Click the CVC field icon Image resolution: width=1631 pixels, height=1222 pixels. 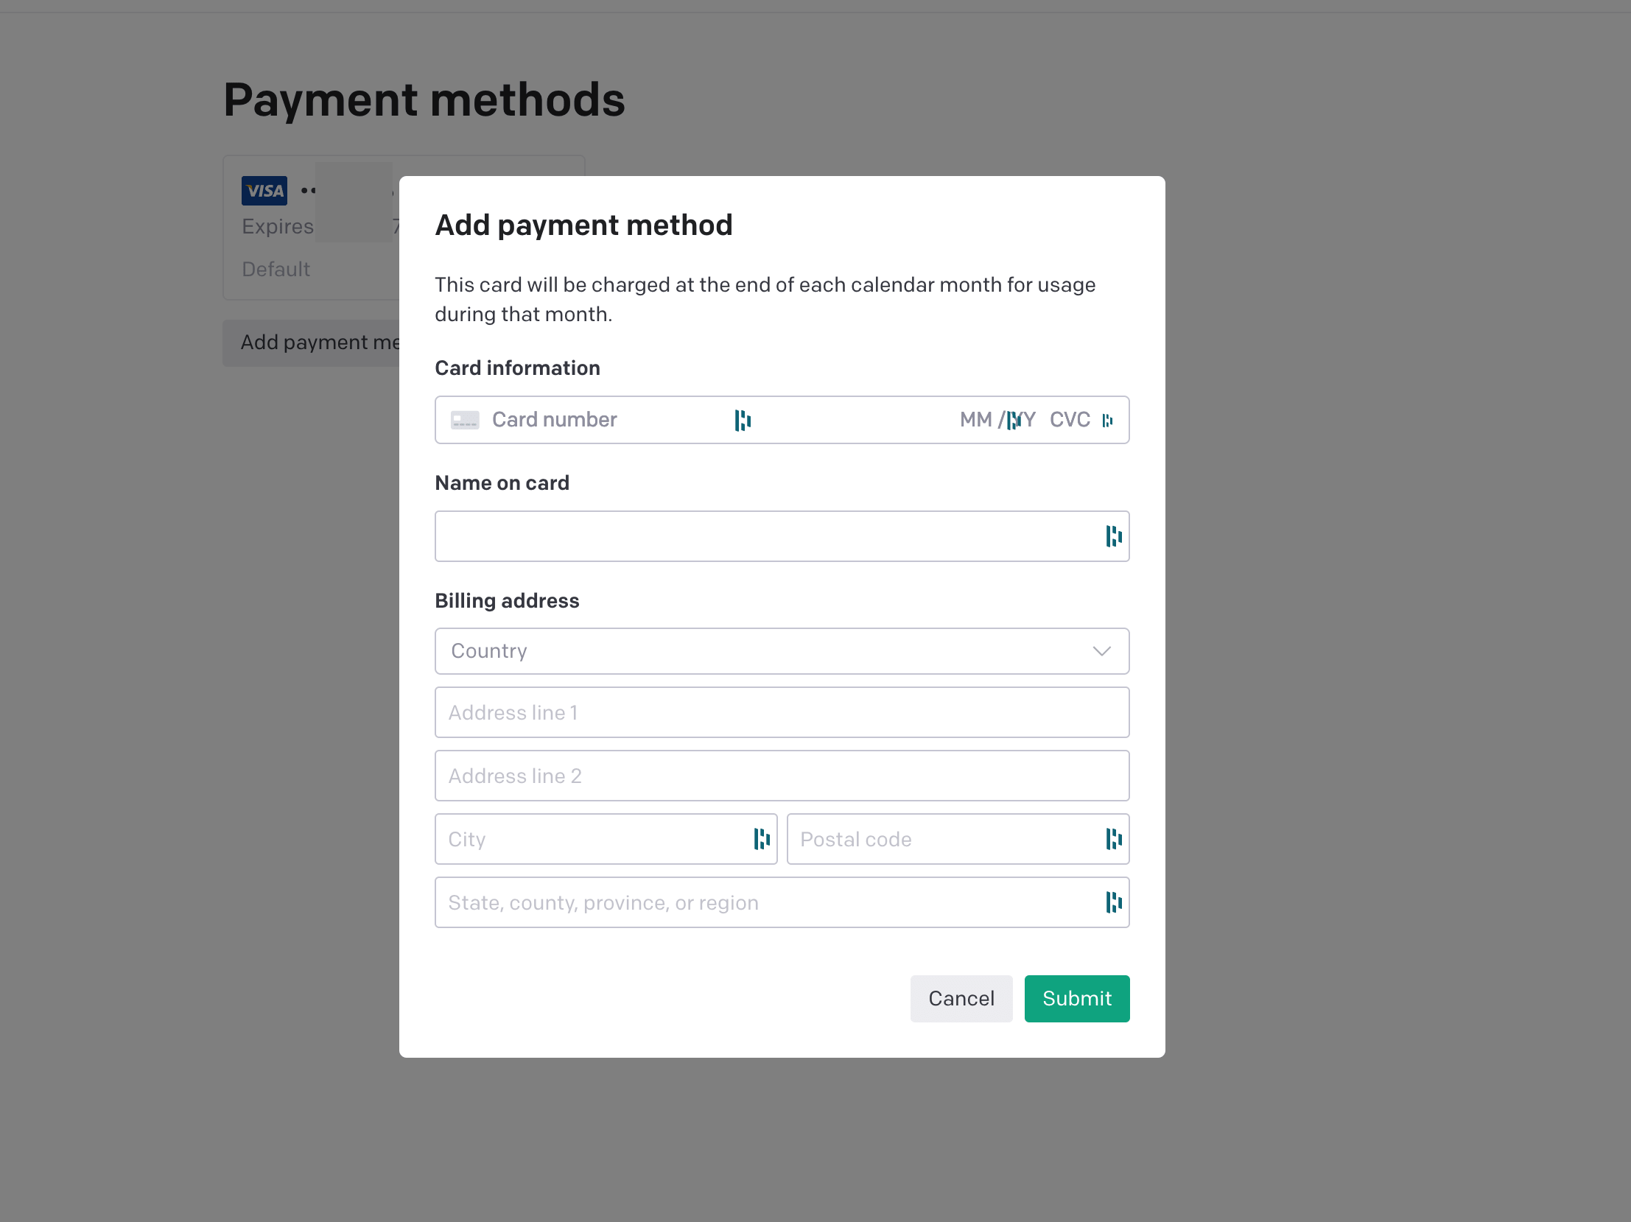pos(1107,420)
